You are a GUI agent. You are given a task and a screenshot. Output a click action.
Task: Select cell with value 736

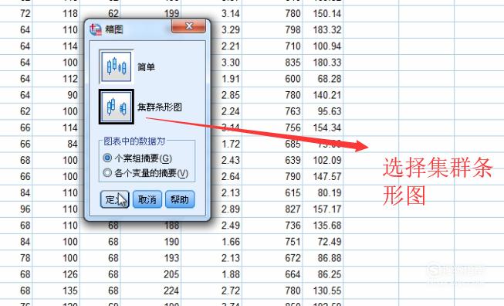coord(272,225)
